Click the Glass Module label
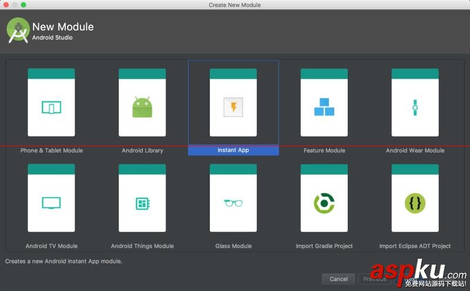 [233, 246]
